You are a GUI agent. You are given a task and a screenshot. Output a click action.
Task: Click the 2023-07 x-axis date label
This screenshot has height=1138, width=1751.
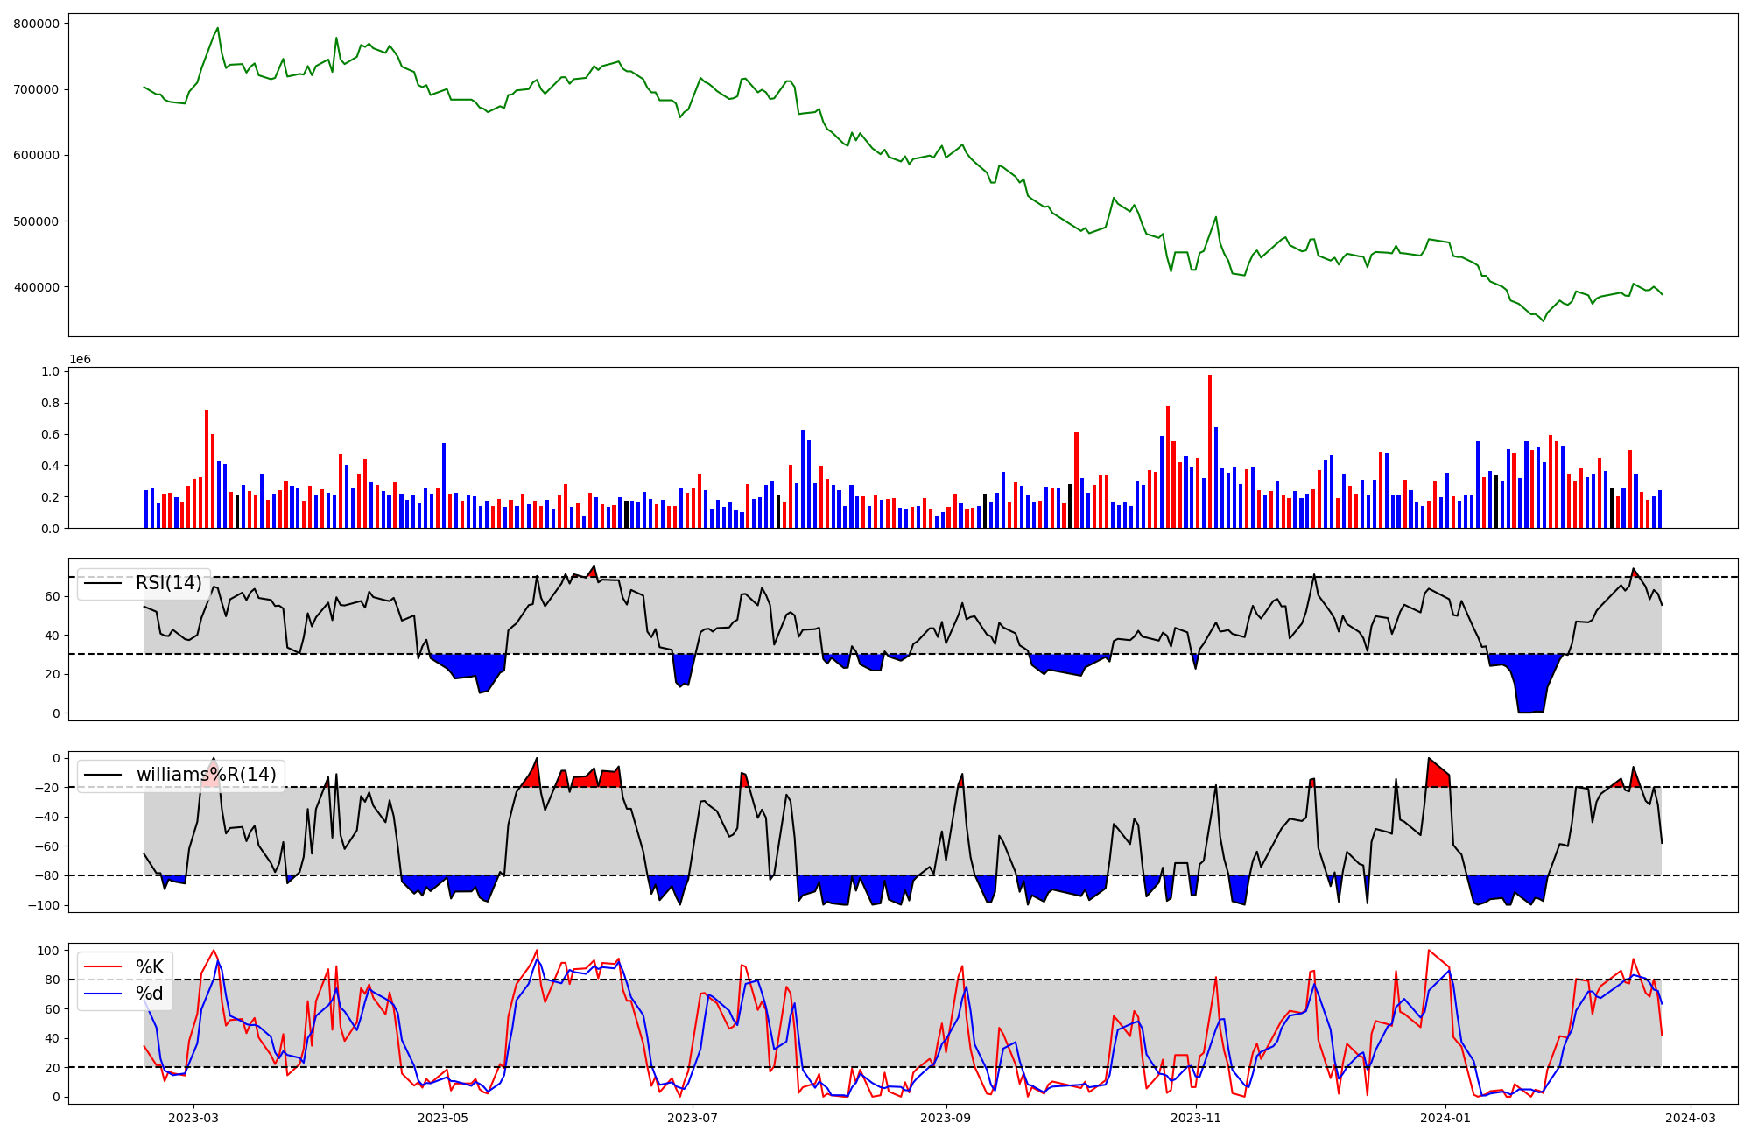pos(693,1118)
